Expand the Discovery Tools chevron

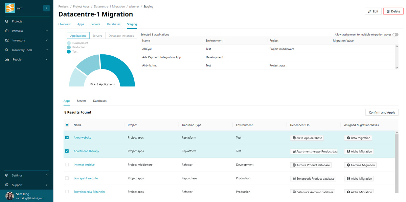pos(47,50)
